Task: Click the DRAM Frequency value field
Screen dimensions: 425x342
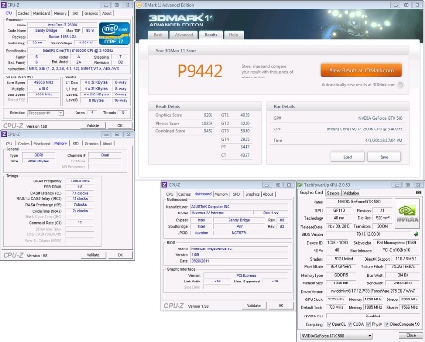Action: click(x=80, y=181)
